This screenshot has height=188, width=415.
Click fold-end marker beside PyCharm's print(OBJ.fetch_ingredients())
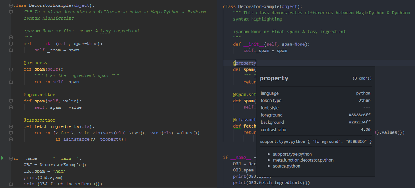11,184
